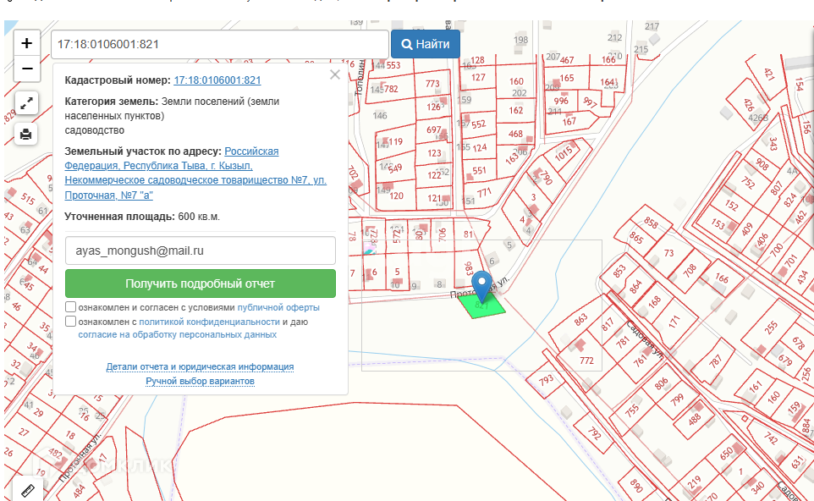This screenshot has height=501, width=814.
Task: Toggle fullscreen map view
Action: pos(27,103)
